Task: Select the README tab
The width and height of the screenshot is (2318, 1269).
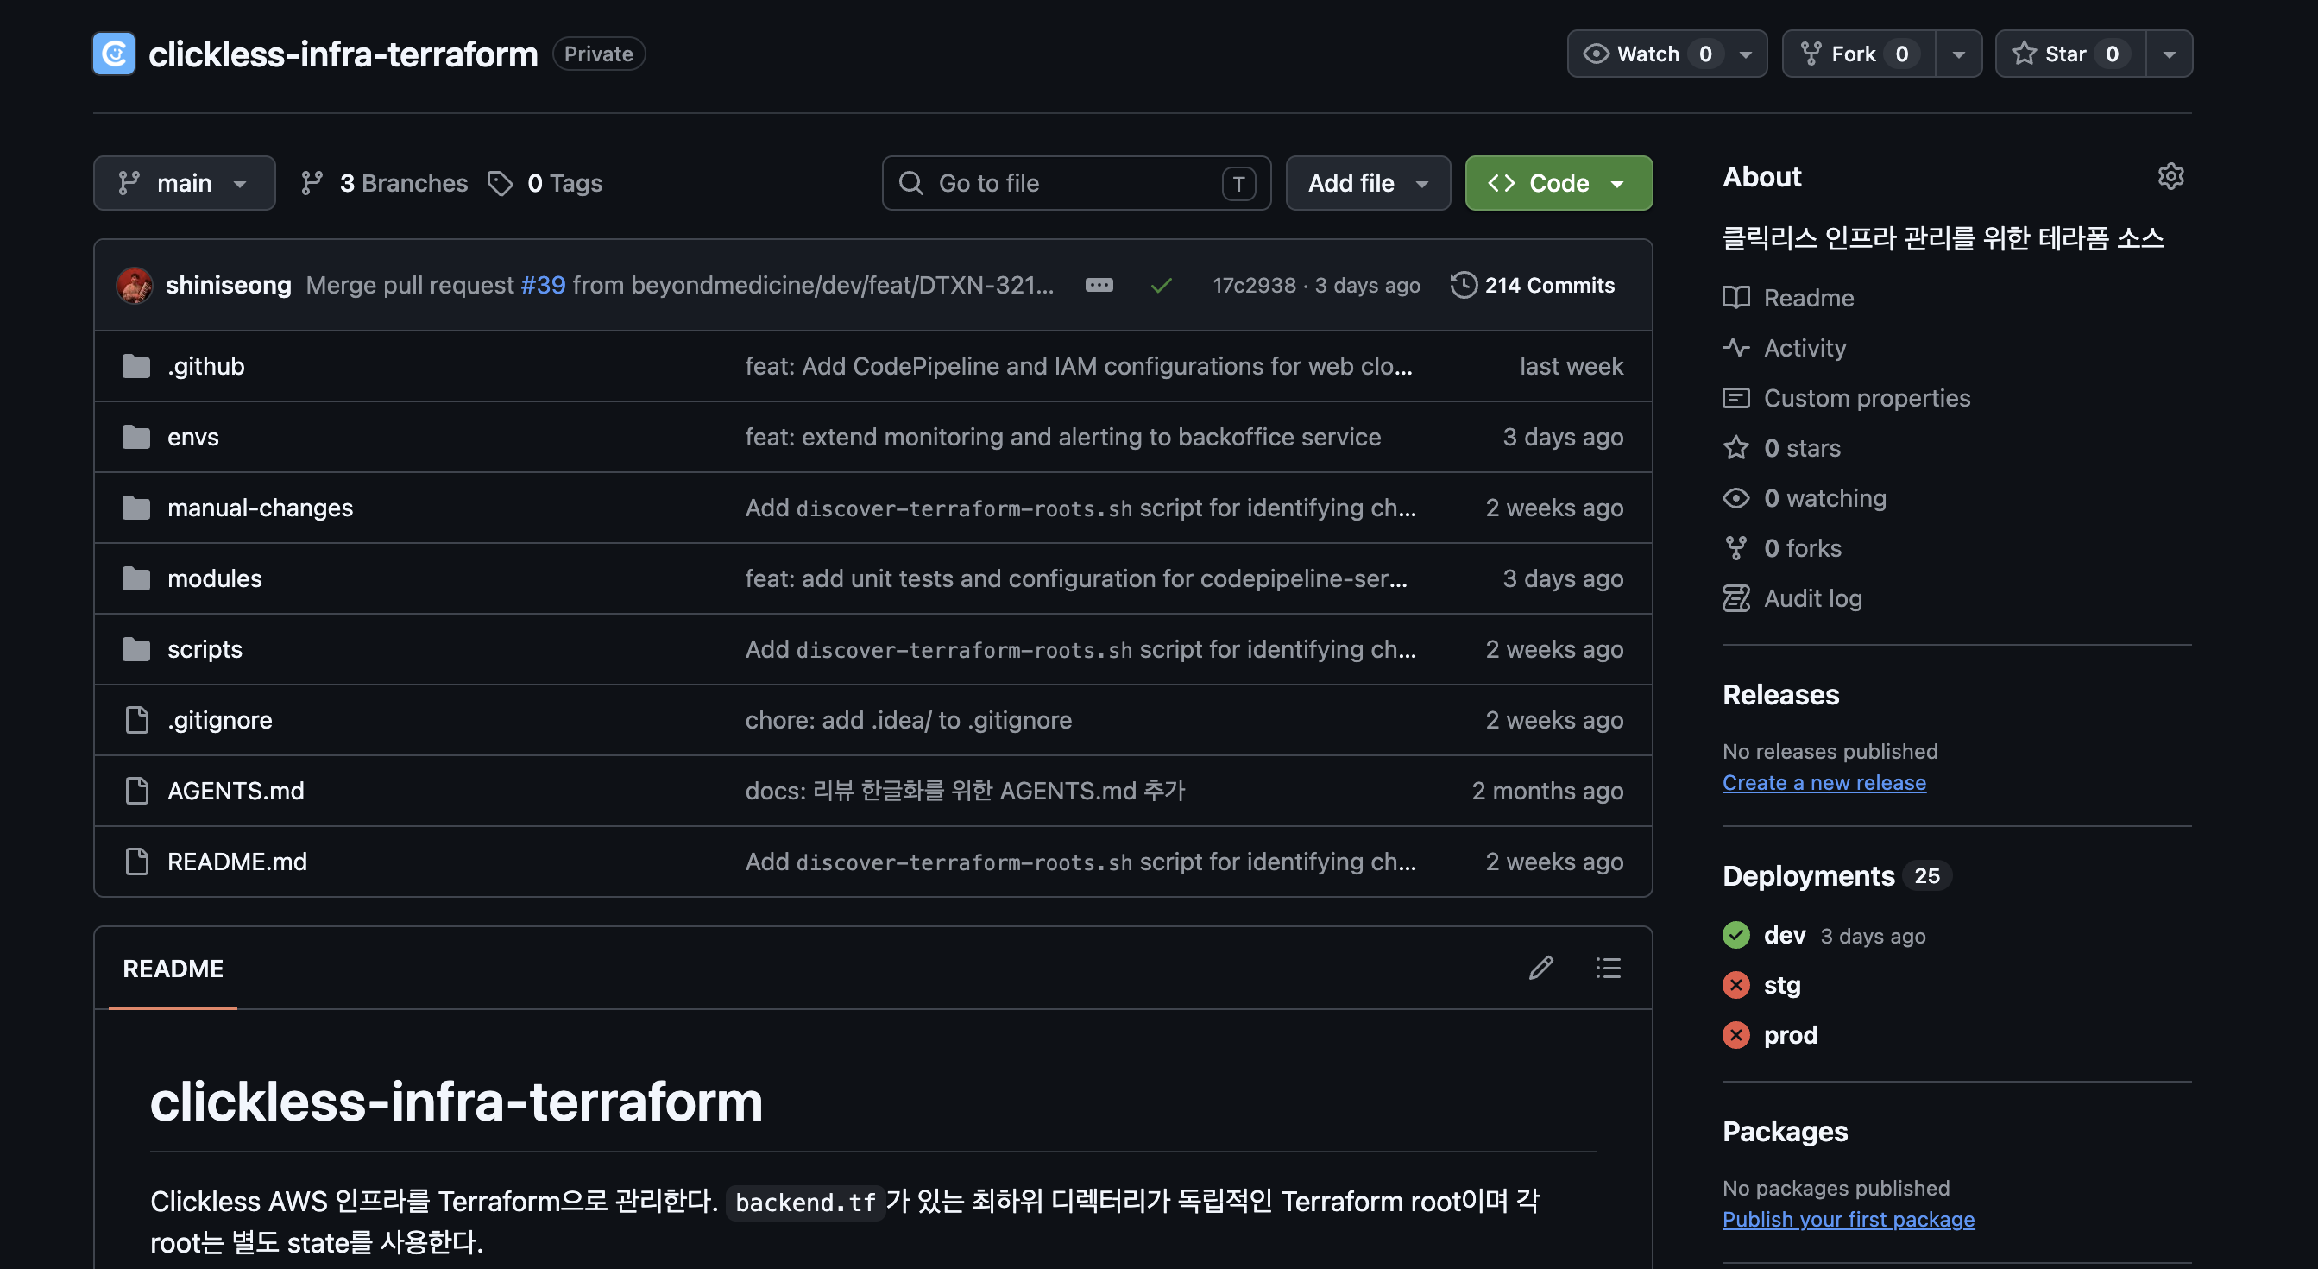Action: coord(173,969)
